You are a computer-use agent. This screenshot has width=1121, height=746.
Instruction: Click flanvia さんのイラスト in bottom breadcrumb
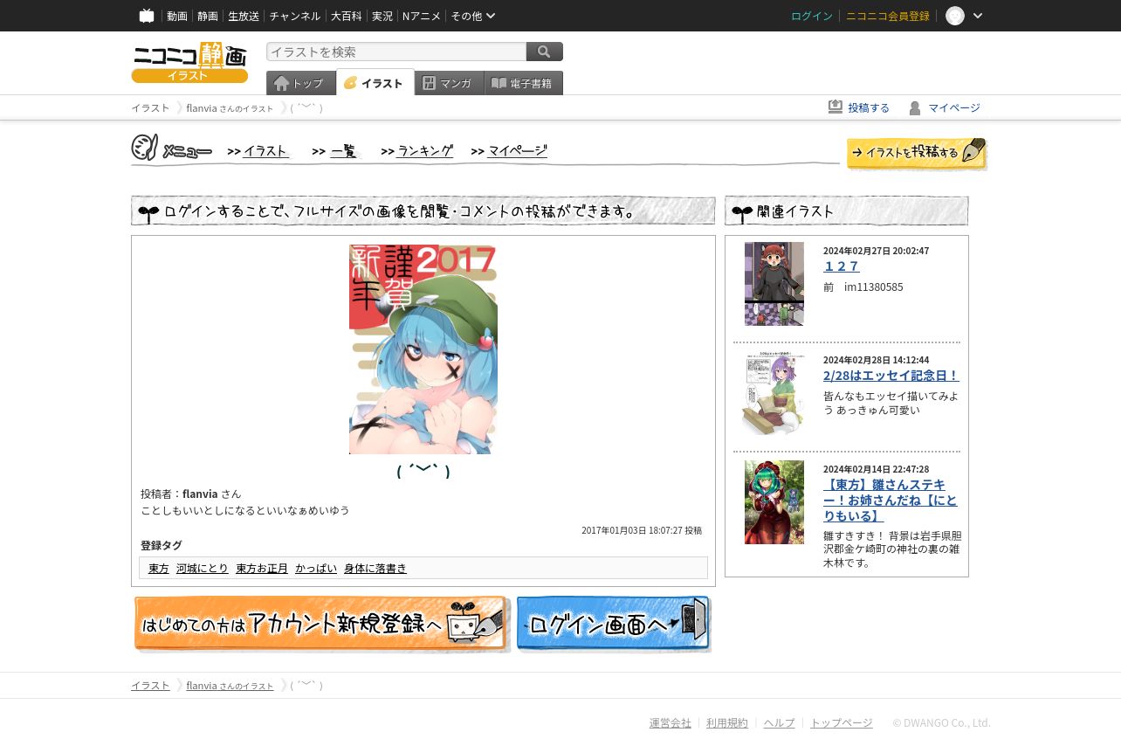pos(230,686)
